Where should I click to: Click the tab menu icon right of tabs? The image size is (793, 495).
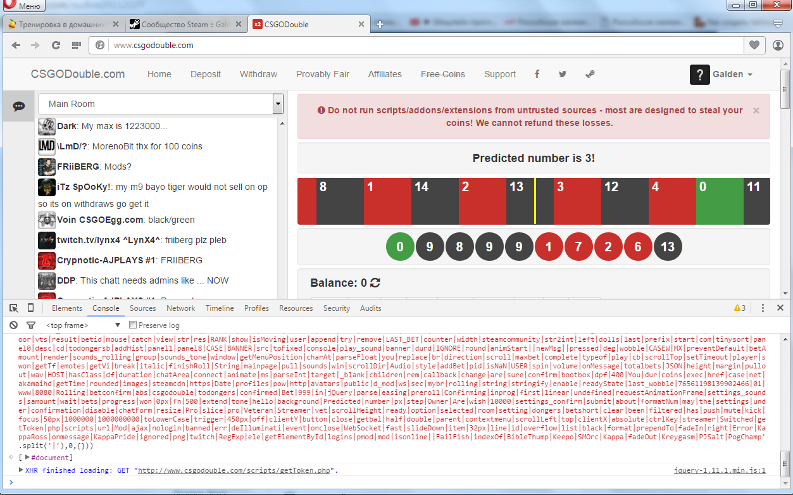pyautogui.click(x=778, y=23)
